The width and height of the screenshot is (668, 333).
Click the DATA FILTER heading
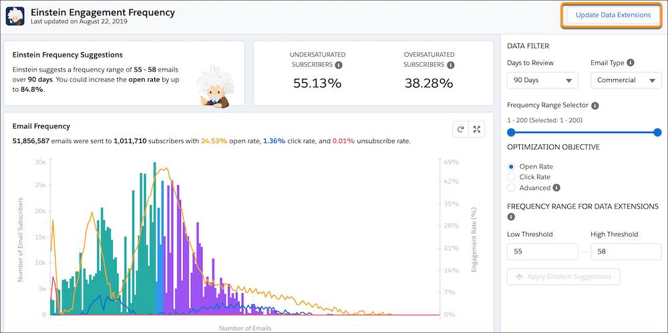coord(528,46)
